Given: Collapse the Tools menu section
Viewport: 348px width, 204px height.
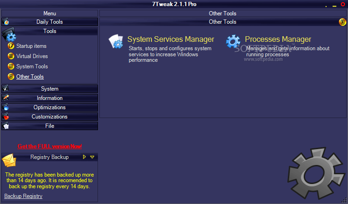Looking at the screenshot, I should (x=49, y=31).
